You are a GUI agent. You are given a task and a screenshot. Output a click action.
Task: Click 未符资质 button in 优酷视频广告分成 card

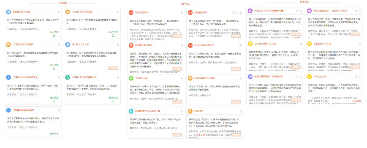coord(355,67)
